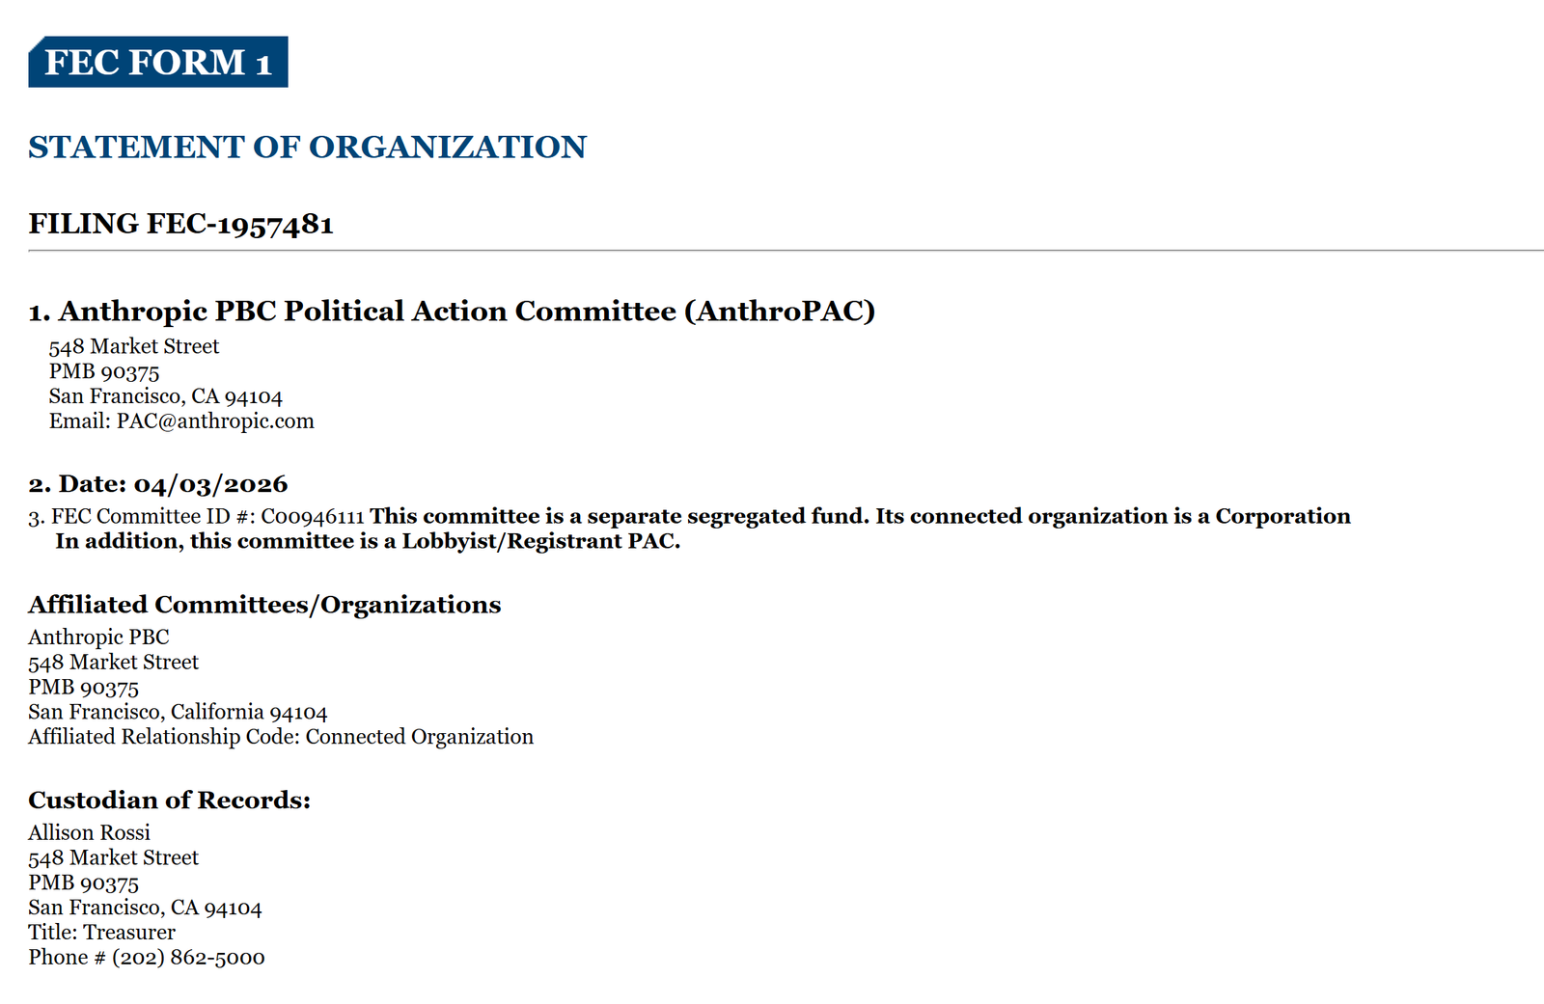Image resolution: width=1544 pixels, height=1004 pixels.
Task: Click the phone number (202) 862-5000
Action: [x=188, y=958]
